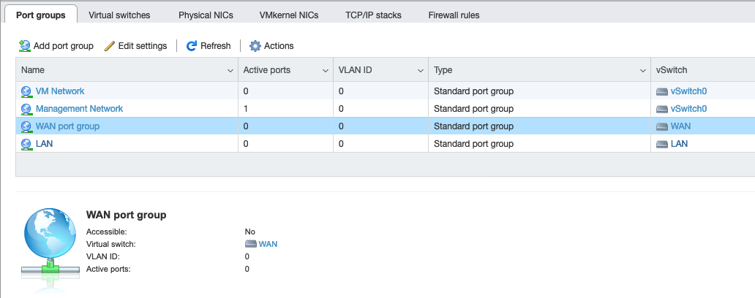Click the Add port group icon
755x298 pixels.
click(x=25, y=46)
